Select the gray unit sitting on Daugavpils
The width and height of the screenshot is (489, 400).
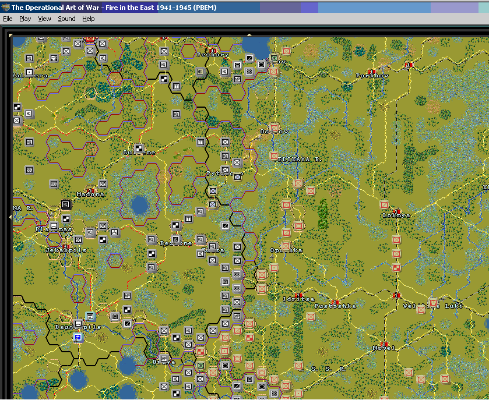[x=78, y=323]
